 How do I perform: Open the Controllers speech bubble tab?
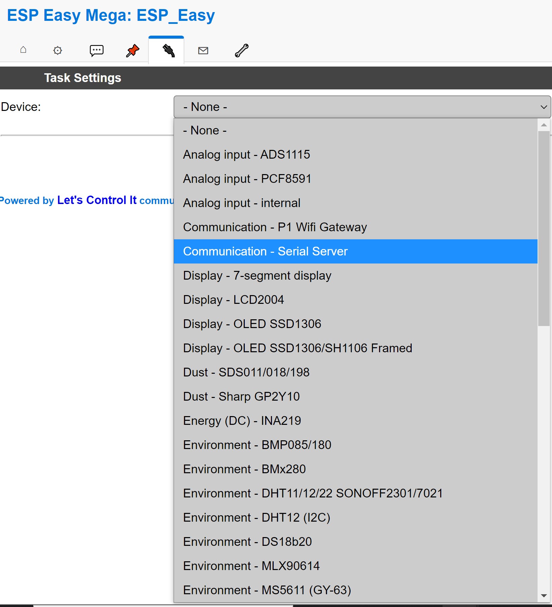pos(96,50)
